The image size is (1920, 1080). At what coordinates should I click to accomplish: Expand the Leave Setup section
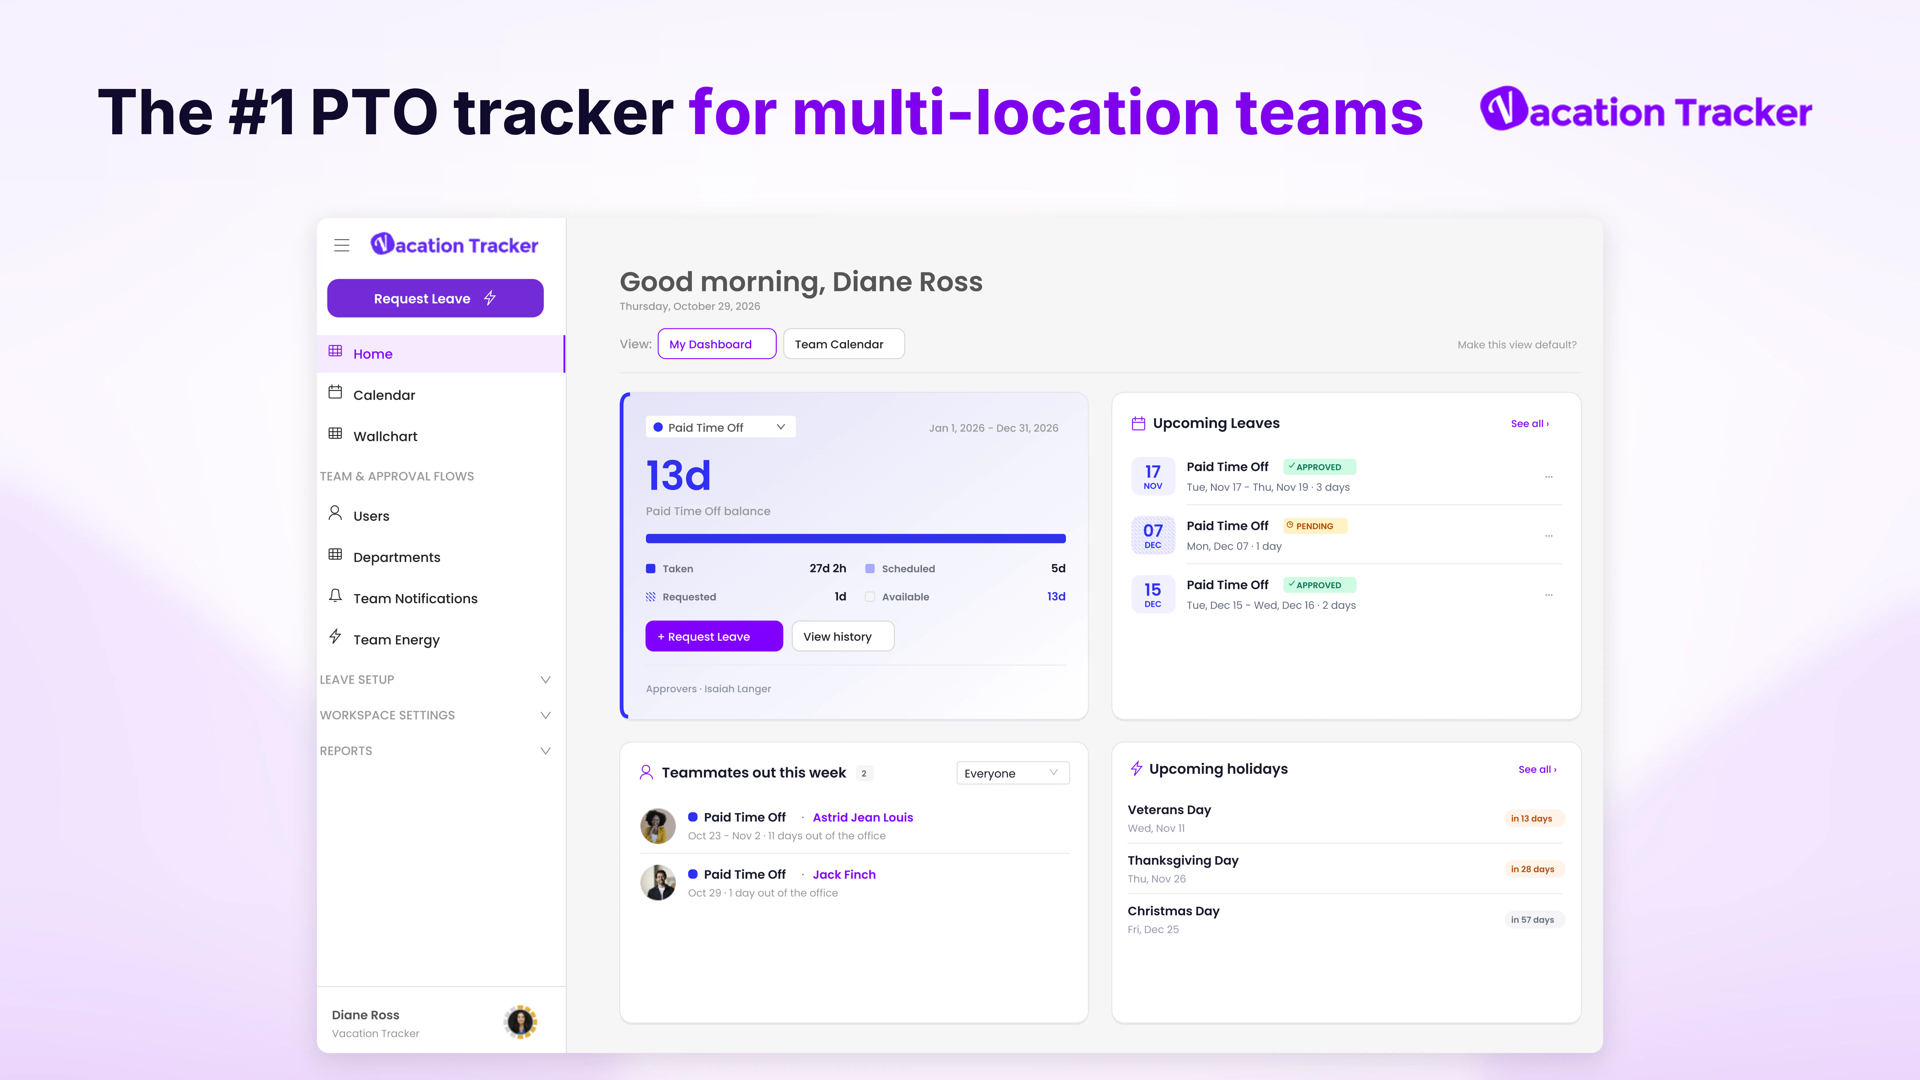click(x=435, y=679)
